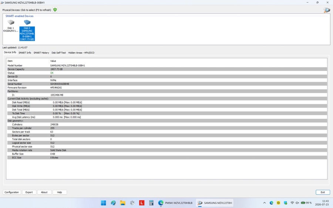Image resolution: width=333 pixels, height=208 pixels.
Task: Click the Exit button
Action: click(x=323, y=192)
